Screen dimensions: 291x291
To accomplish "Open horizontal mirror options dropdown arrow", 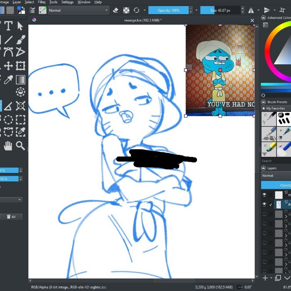I will tap(259, 10).
